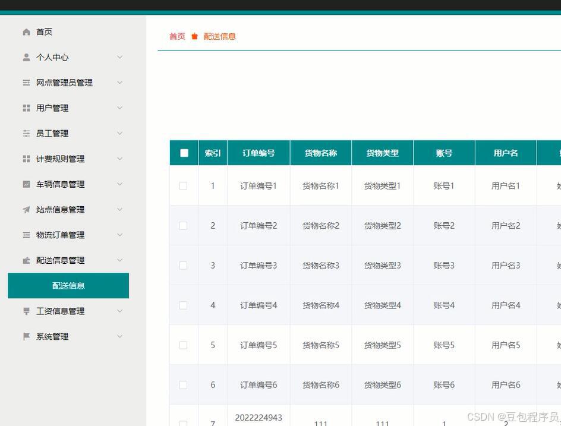Click the person icon beside 个人中心
Viewport: 561px width, 426px height.
pyautogui.click(x=26, y=57)
